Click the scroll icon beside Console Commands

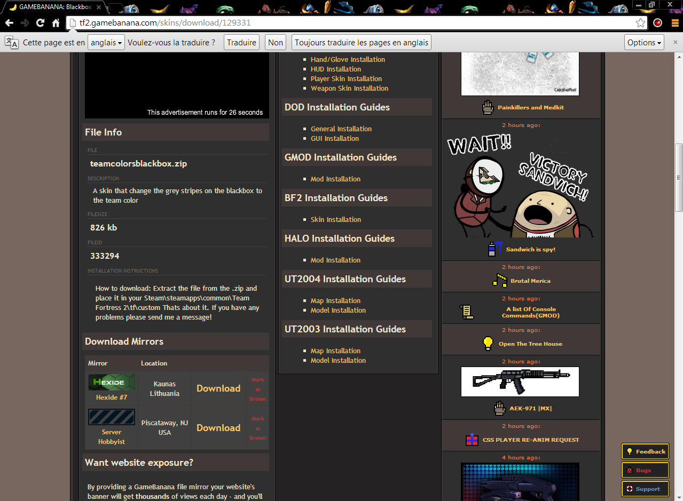pos(467,312)
